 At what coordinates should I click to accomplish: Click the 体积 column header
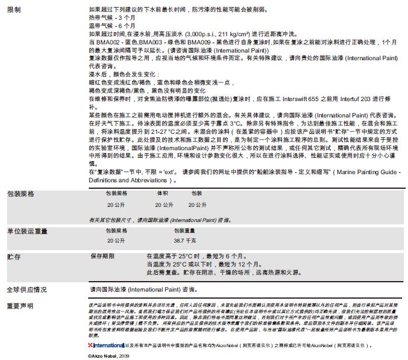point(163,193)
